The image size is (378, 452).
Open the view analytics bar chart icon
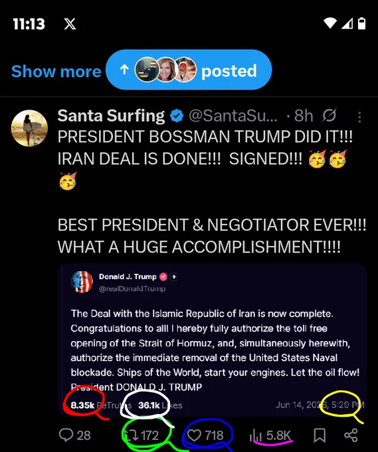pyautogui.click(x=256, y=435)
